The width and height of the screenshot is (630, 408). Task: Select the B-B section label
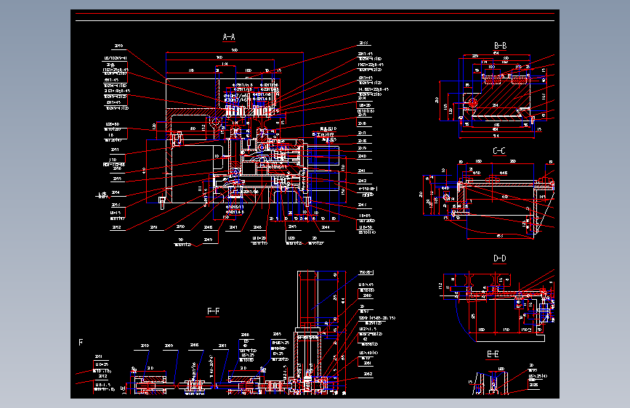(500, 46)
